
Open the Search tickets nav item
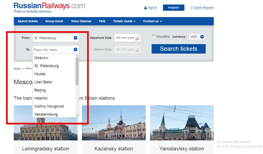tap(28, 21)
